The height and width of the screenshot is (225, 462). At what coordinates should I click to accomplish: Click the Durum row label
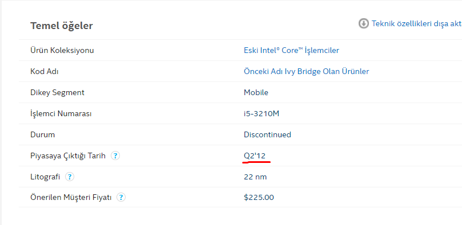click(43, 135)
